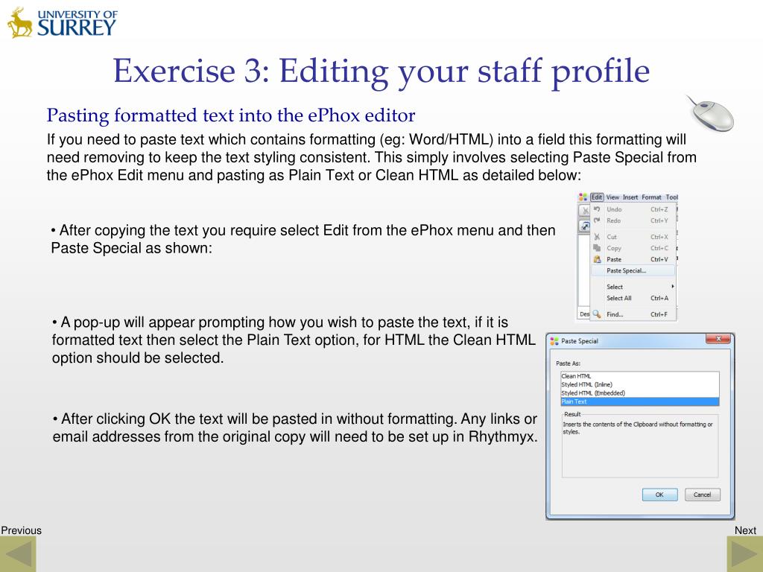This screenshot has width=763, height=572.
Task: Go to the Previous slide arrow
Action: pyautogui.click(x=18, y=554)
